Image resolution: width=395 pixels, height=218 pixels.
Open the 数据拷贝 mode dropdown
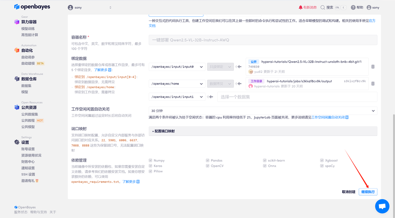[x=220, y=84]
